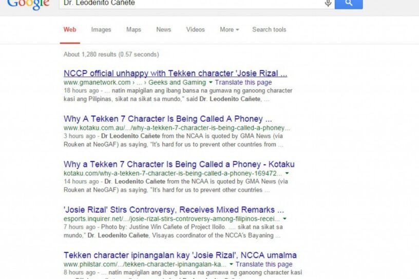Image resolution: width=419 pixels, height=279 pixels.
Task: Click About 1,280 results text
Action: pos(111,54)
